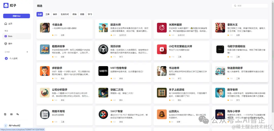Open 米其林星探 red flower icon
This screenshot has width=274, height=131.
coord(162,28)
